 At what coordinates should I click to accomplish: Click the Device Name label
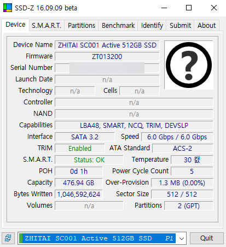33,45
